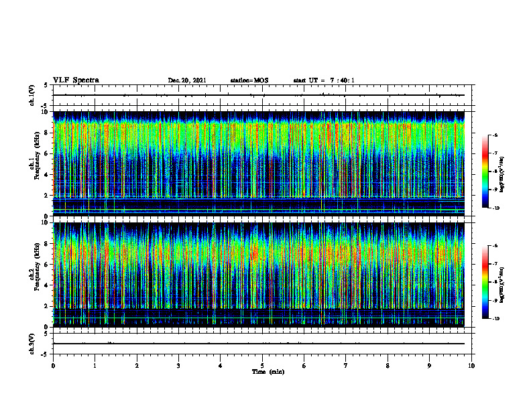Click the ch.2 spectrogram panel
Viewport: 531px width, 410px height.
259,275
